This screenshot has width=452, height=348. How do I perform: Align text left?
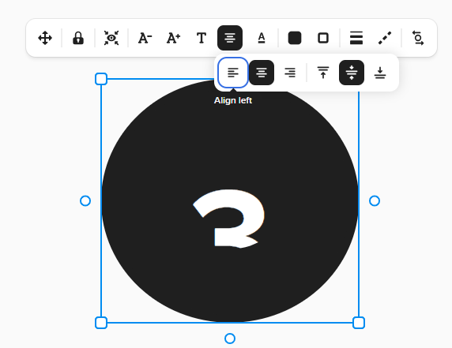233,73
